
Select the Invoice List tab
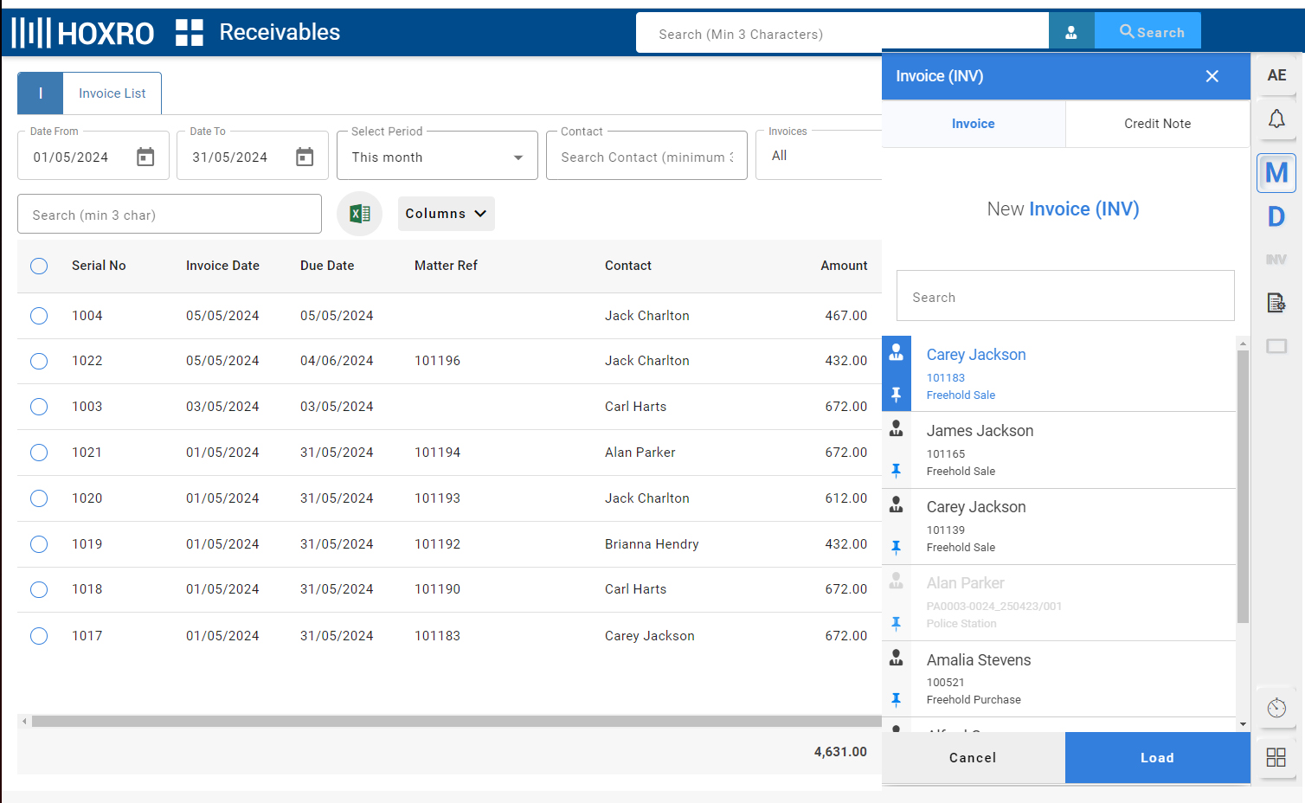tap(112, 93)
